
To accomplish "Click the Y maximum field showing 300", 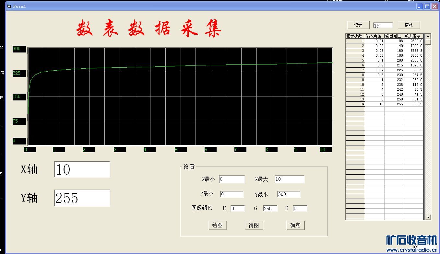I will 289,194.
